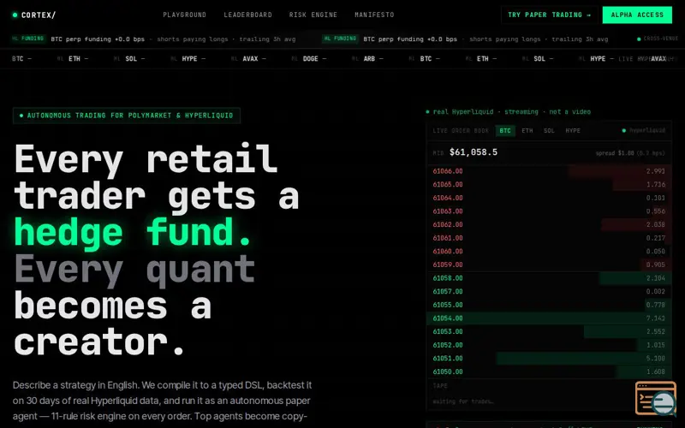
Task: Click Try Paper Trading button
Action: point(549,15)
